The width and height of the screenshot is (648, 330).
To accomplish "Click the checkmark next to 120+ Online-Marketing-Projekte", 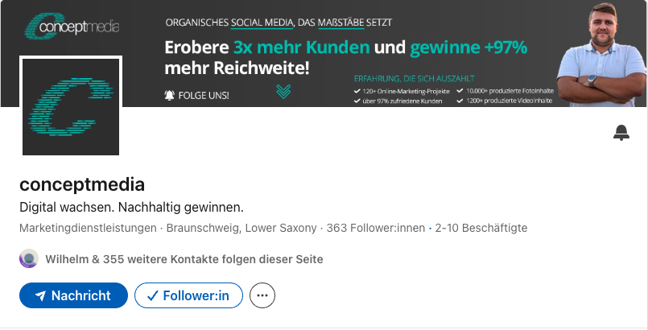I will [357, 91].
